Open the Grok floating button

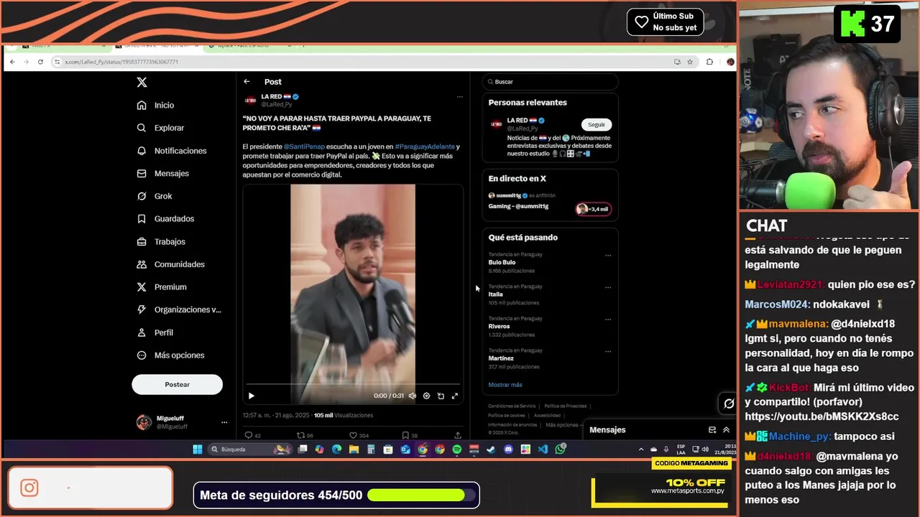tap(729, 404)
